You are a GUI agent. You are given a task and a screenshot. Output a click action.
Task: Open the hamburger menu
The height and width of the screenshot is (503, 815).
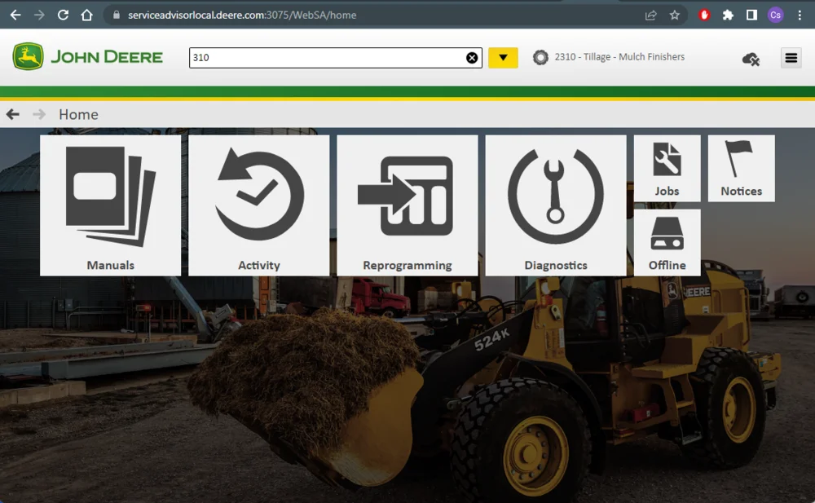pyautogui.click(x=791, y=58)
